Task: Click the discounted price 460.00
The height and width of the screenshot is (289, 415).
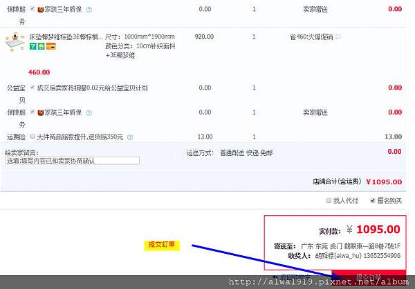Action: click(39, 72)
